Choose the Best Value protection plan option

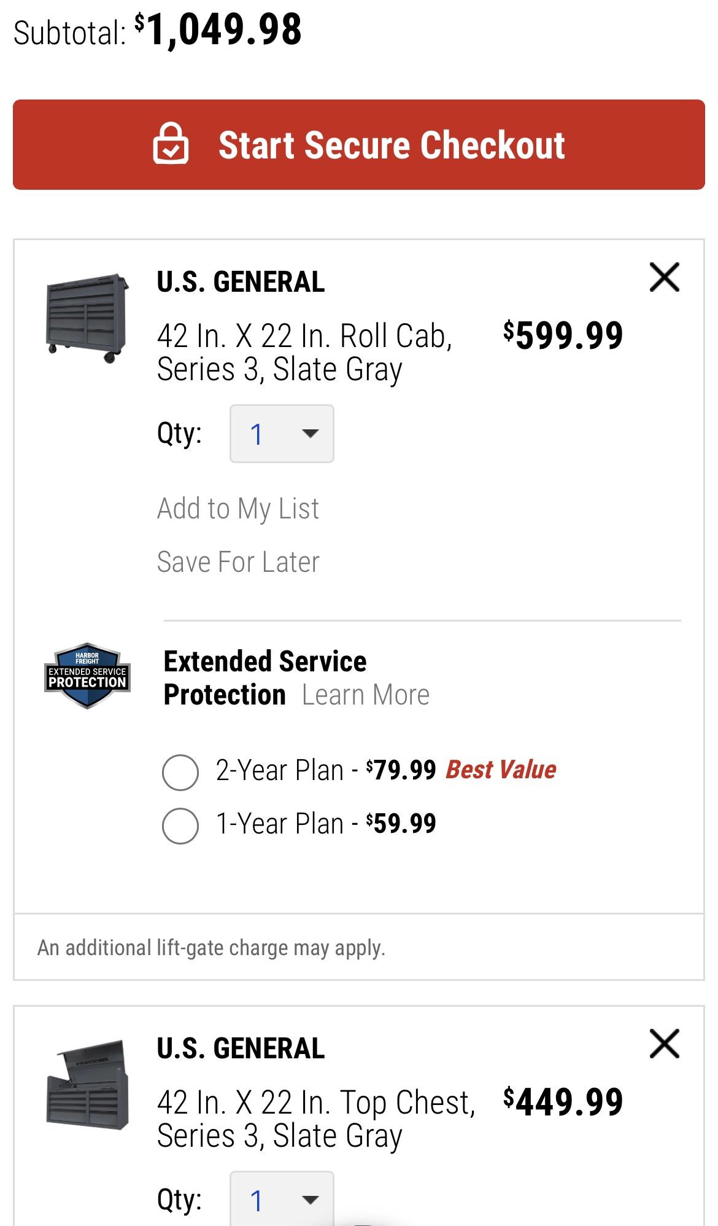coord(180,770)
